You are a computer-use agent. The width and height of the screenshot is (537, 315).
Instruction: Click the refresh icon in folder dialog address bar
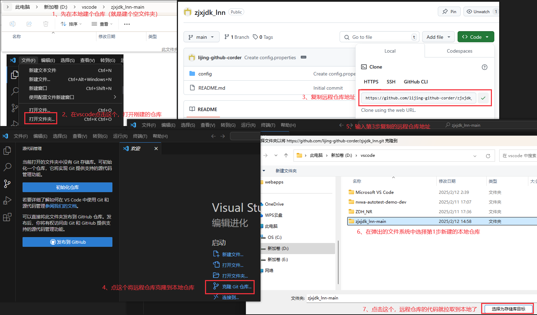[x=488, y=156]
